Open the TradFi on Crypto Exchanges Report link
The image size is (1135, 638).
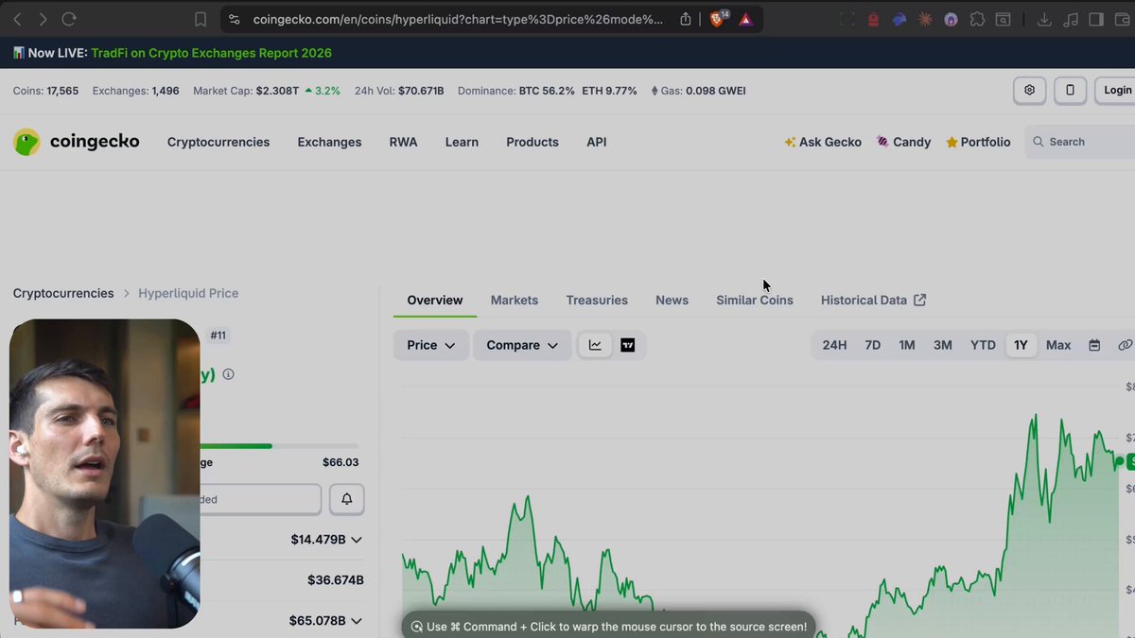(x=212, y=53)
